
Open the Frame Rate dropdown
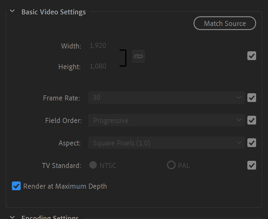coord(166,98)
